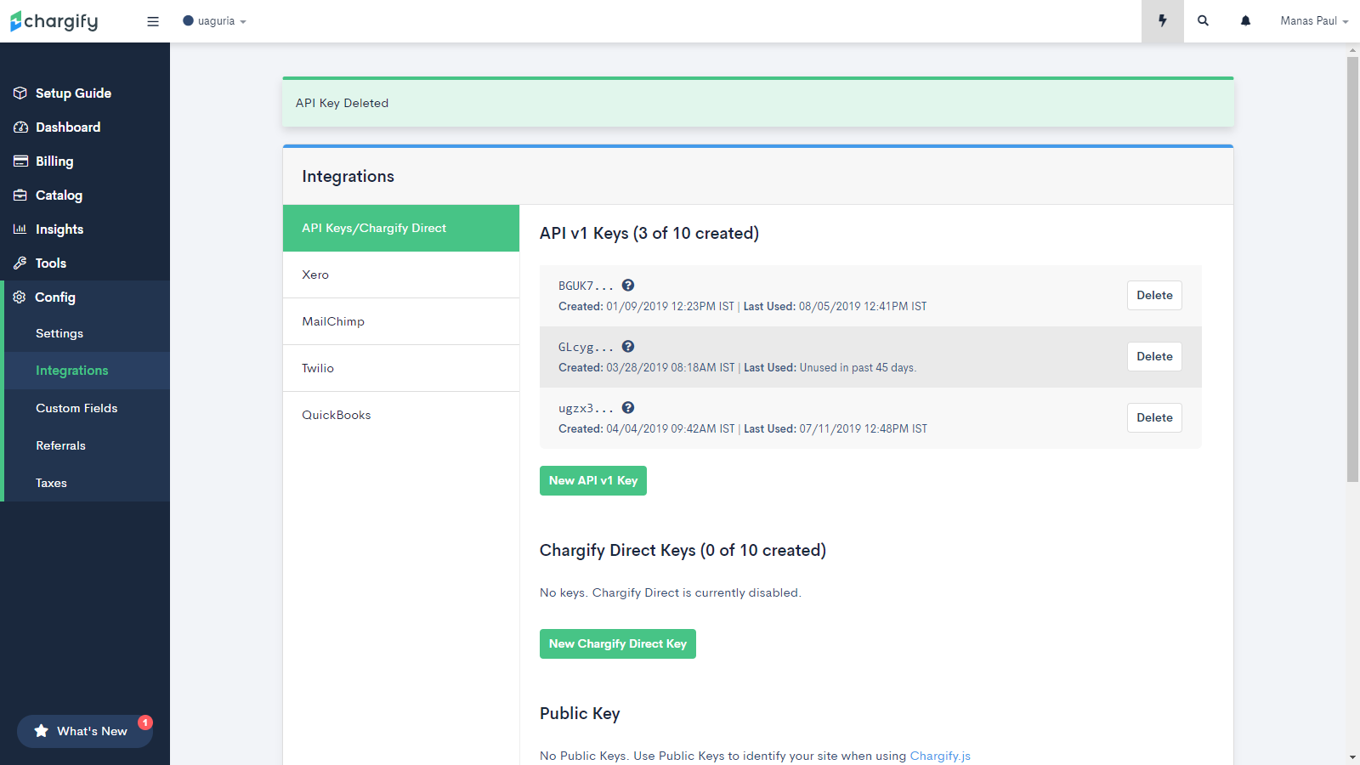Image resolution: width=1360 pixels, height=765 pixels.
Task: Click the scrollbar down arrow
Action: (x=1352, y=757)
